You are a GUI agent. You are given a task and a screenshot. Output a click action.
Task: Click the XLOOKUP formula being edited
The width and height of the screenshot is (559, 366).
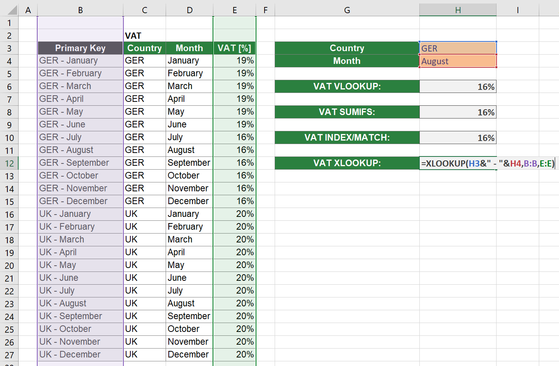(x=488, y=163)
